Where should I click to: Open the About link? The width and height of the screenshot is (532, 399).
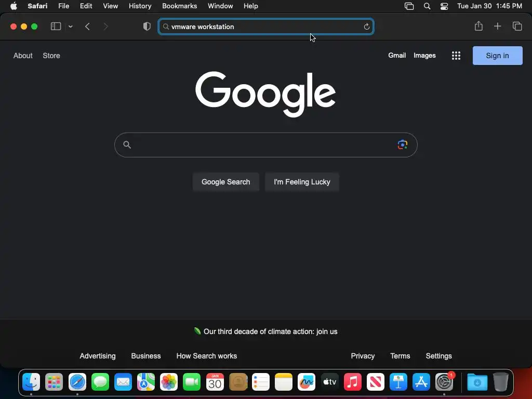[x=23, y=56]
